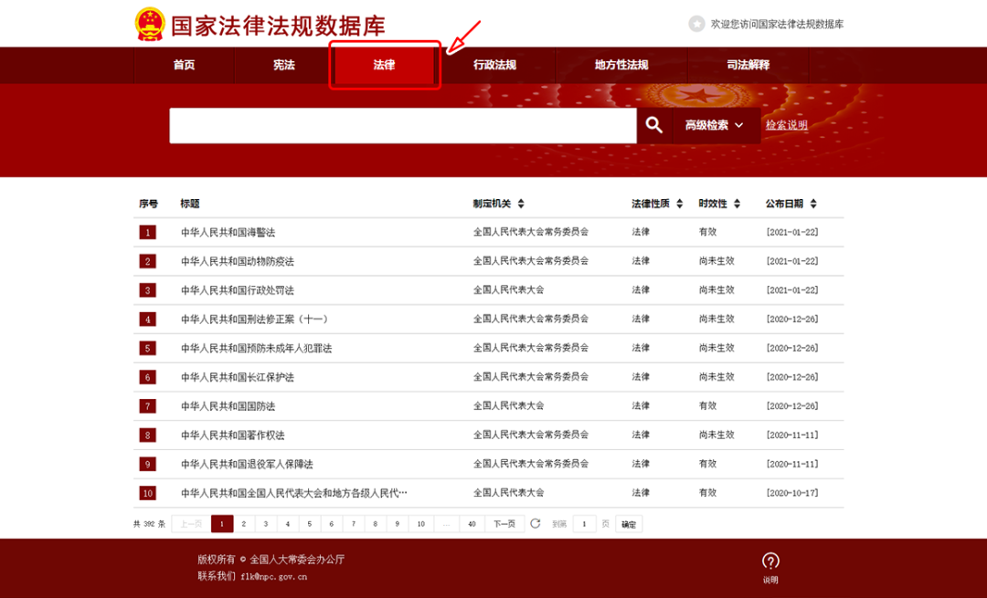
Task: Click date [2021-01-22] in 海警法 row
Action: [x=791, y=232]
